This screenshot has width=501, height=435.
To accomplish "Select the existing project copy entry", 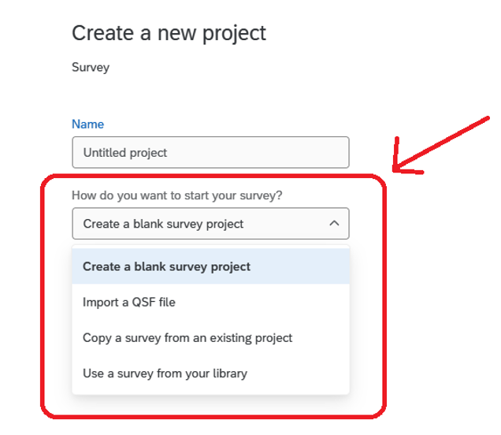I will tap(187, 337).
